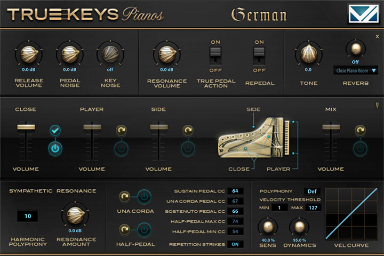Click the Reverb Off value text
This screenshot has height=256, width=384.
coord(355,62)
